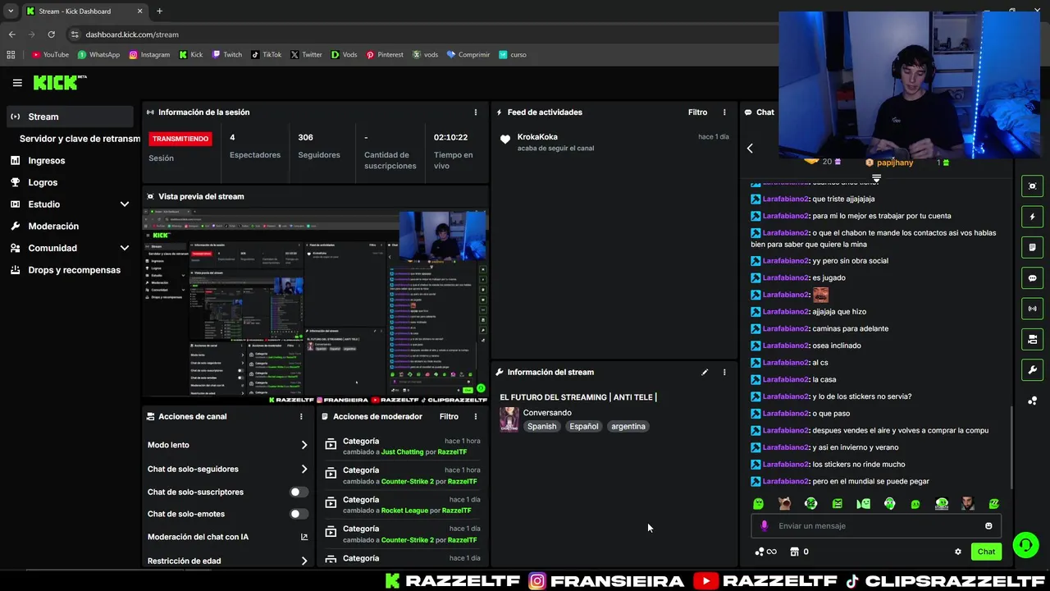Click the shop icon below message box

point(794,552)
